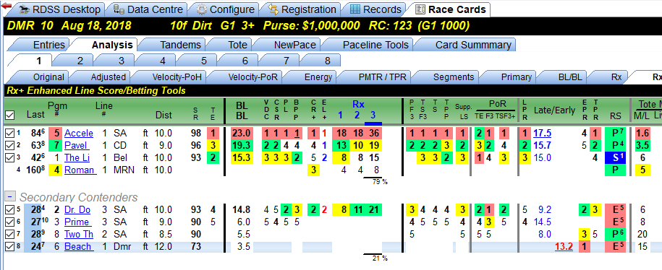Click the Dist column header
The image size is (662, 270).
pyautogui.click(x=164, y=115)
